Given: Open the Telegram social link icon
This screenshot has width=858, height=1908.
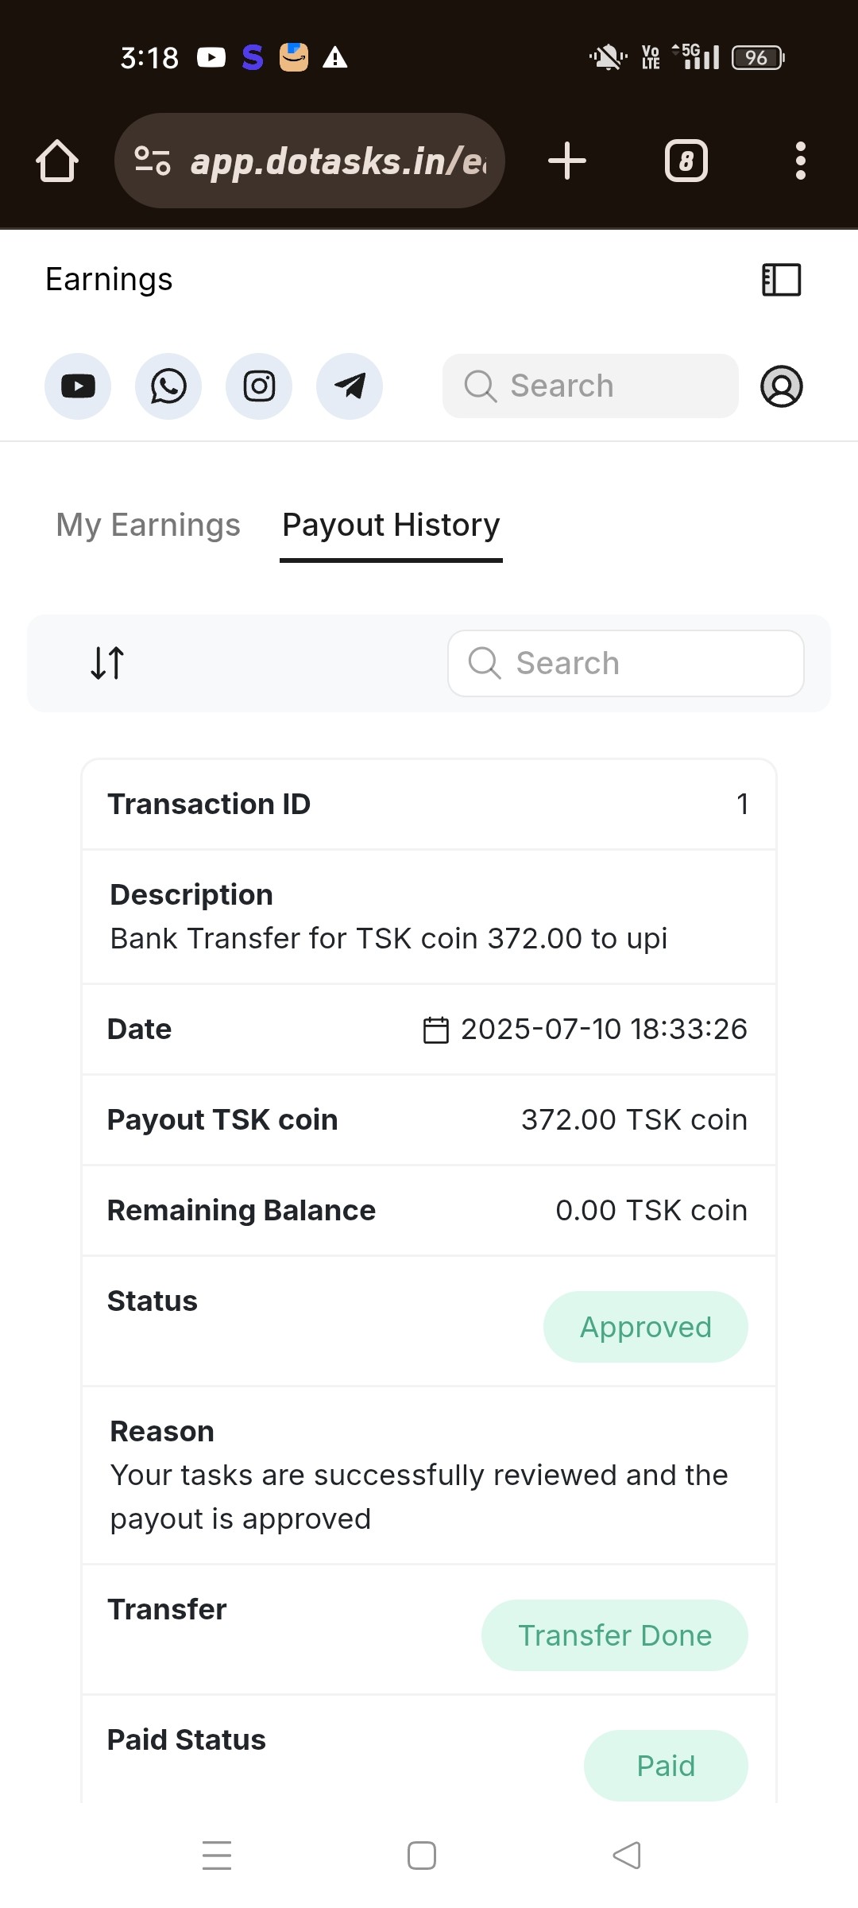Looking at the screenshot, I should click(350, 386).
